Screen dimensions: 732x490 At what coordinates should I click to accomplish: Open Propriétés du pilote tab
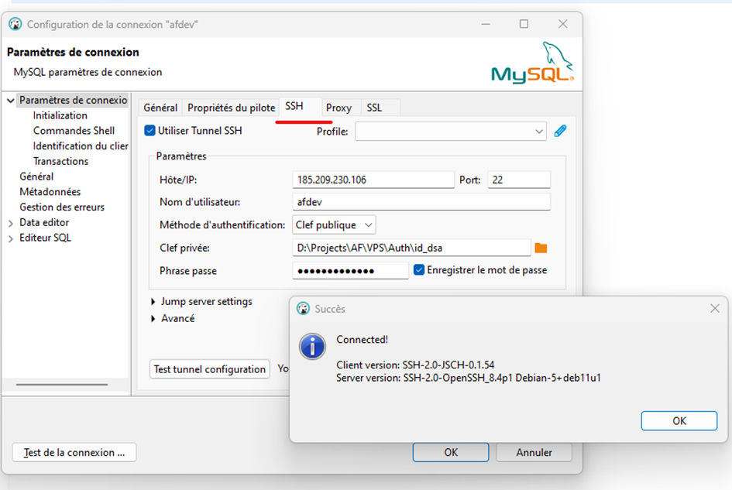(231, 108)
